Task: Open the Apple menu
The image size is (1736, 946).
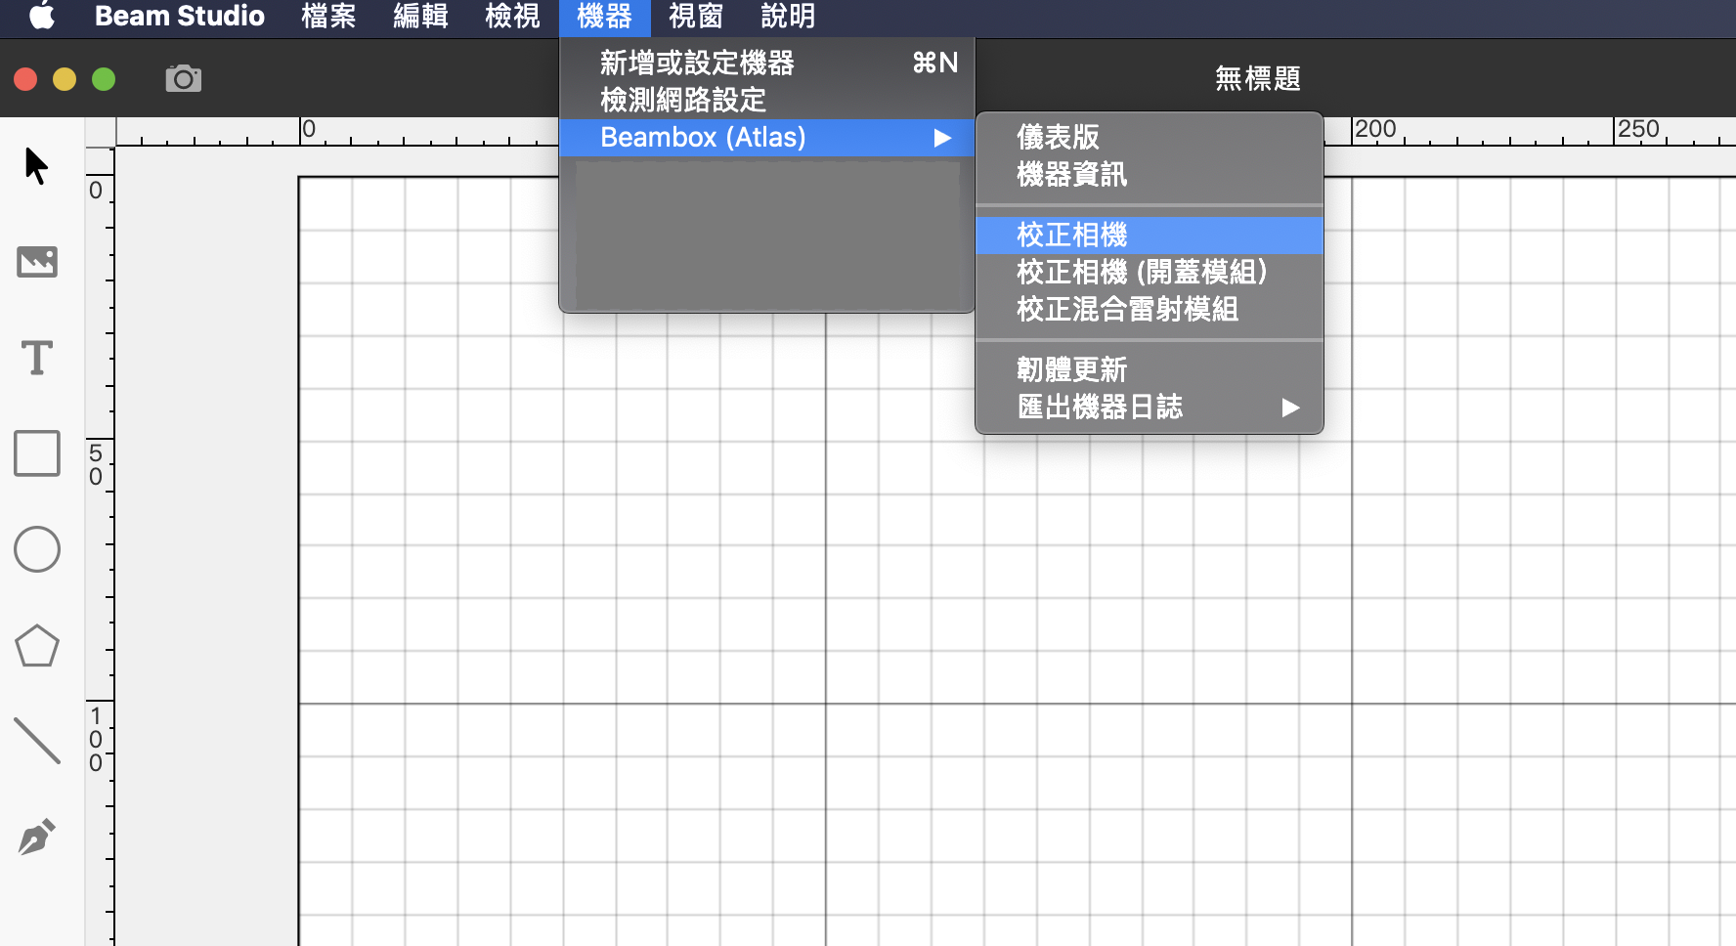Action: pos(41,17)
